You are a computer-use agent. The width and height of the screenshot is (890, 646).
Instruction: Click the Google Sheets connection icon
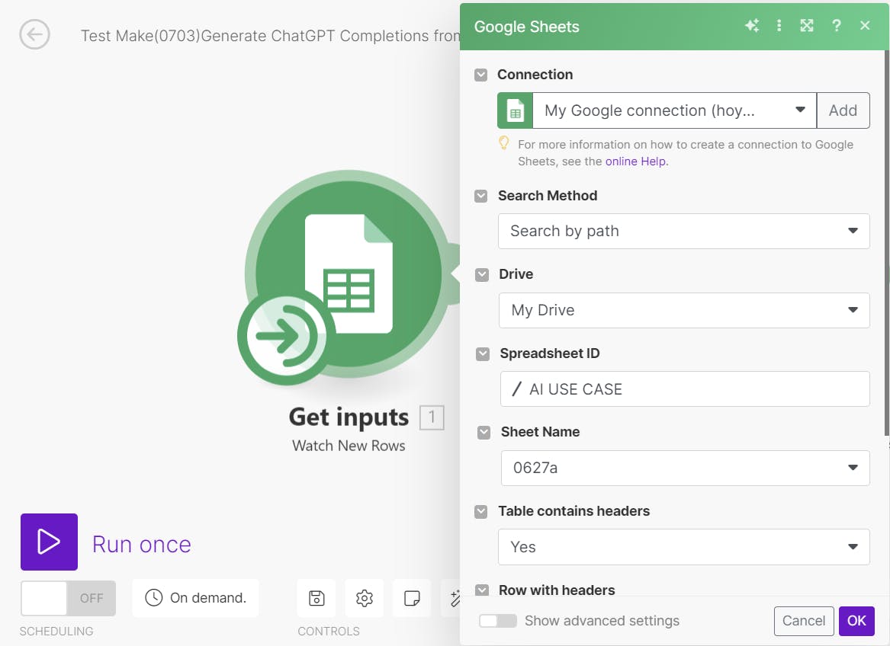coord(515,110)
